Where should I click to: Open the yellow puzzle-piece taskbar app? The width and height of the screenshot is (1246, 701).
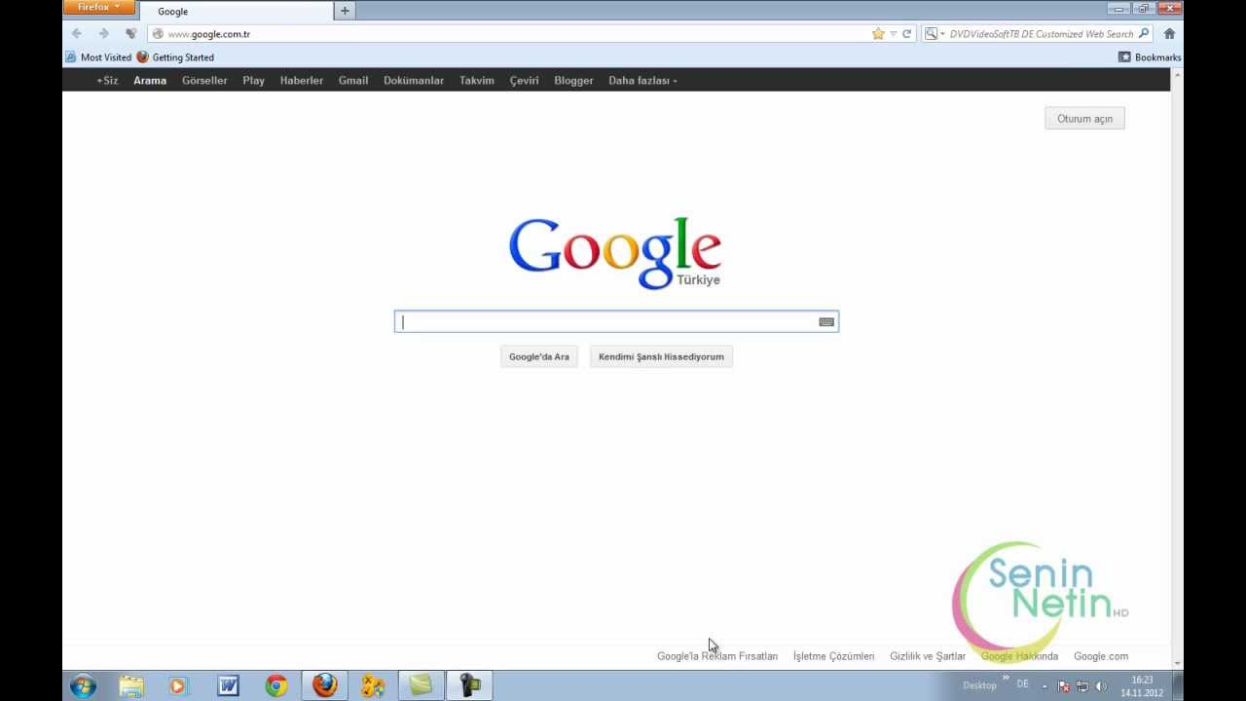(x=373, y=685)
